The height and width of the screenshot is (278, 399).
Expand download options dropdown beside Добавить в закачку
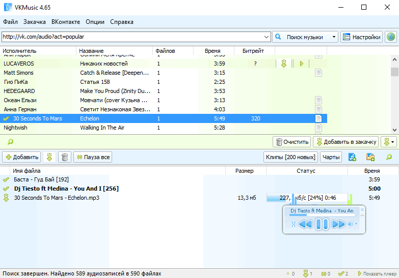389,142
